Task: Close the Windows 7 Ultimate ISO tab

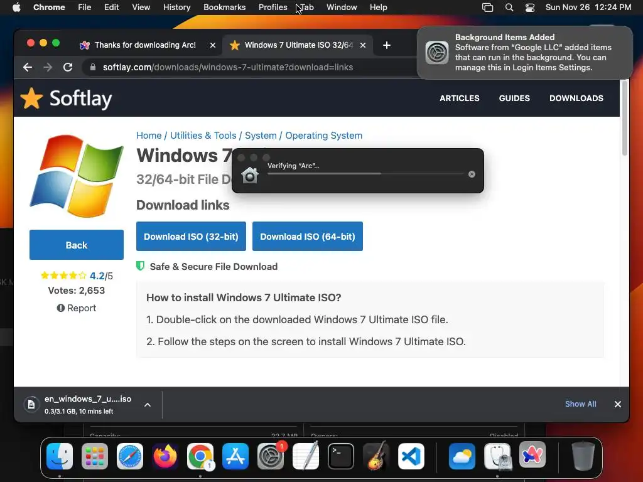Action: pos(363,45)
